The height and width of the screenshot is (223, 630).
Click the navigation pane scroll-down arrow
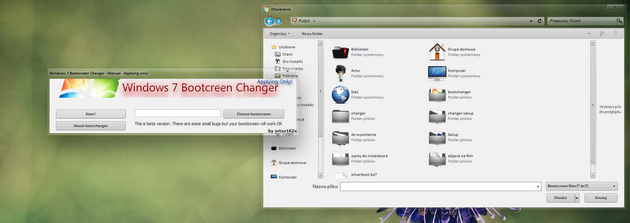320,175
